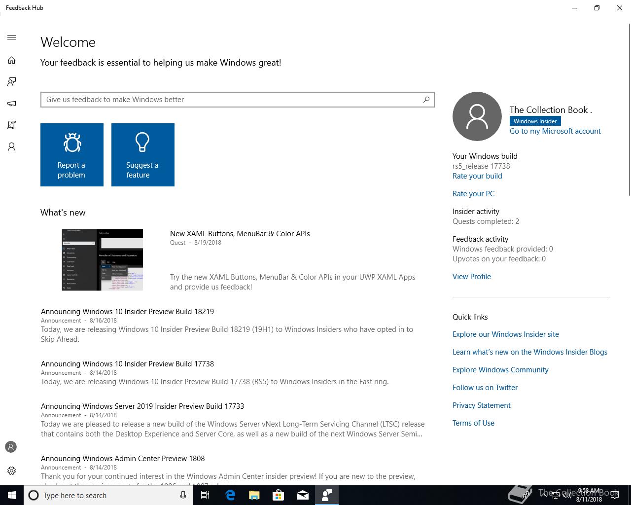Click the Rate your build link

(477, 176)
